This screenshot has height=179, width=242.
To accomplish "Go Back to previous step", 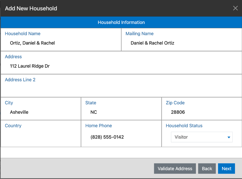I will 207,168.
